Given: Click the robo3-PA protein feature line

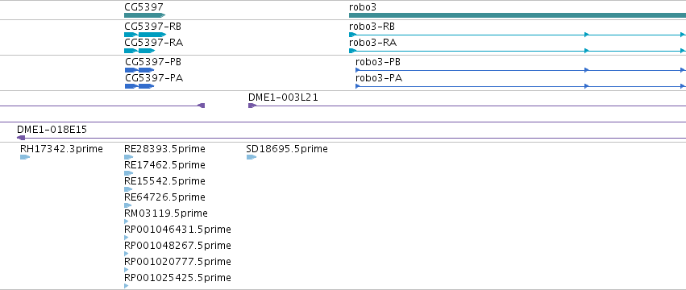Looking at the screenshot, I should (x=521, y=86).
